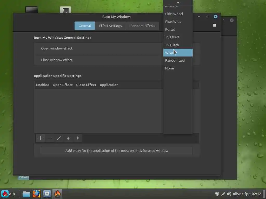Open the start menu bird icon

[x=5, y=194]
